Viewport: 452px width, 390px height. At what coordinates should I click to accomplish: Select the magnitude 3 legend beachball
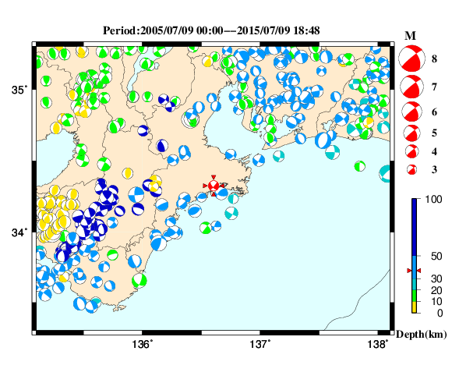pos(411,169)
